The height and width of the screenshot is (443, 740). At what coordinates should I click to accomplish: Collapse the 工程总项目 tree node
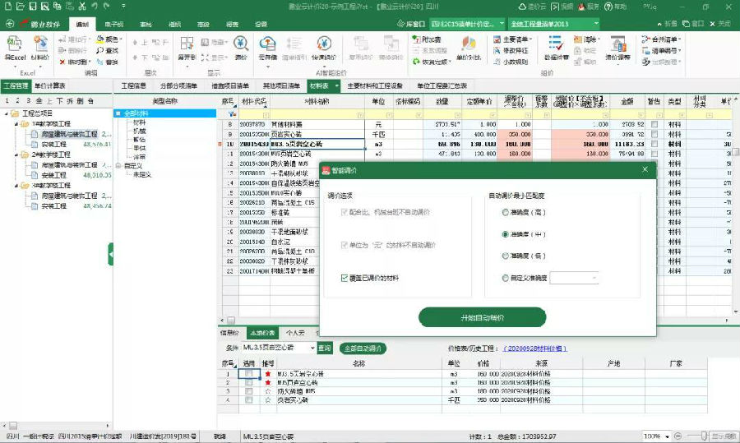[x=7, y=112]
